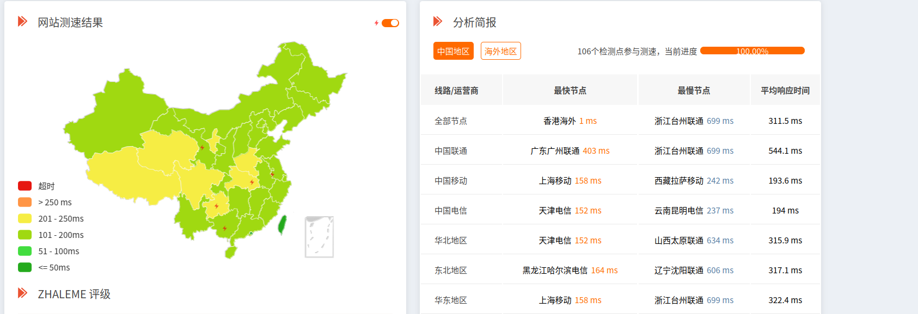
Task: Click the red 超时 legend swatch
Action: [x=25, y=186]
